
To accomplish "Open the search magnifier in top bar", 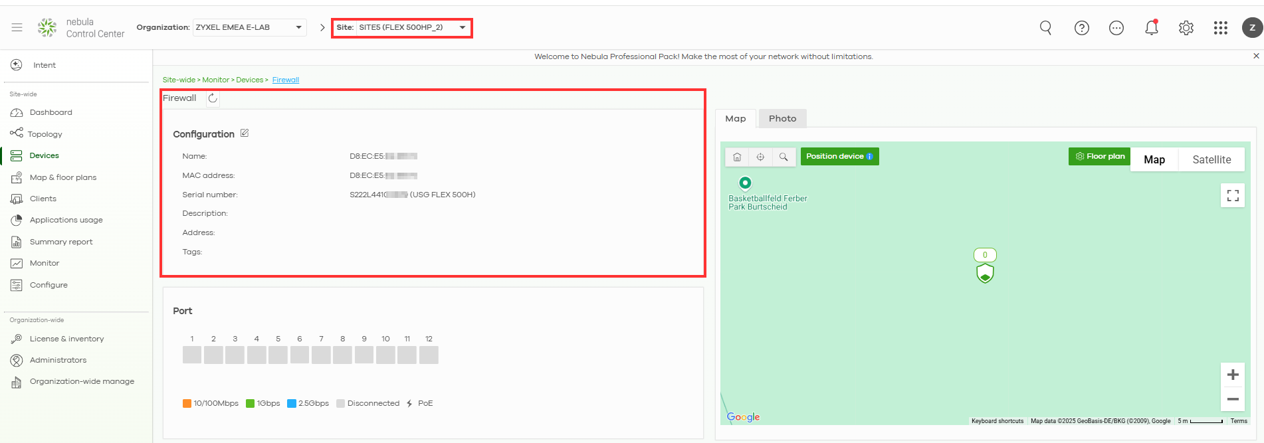I will click(x=1045, y=27).
